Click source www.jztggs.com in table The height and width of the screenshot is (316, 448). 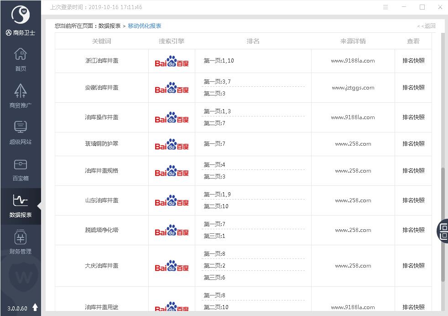[353, 88]
